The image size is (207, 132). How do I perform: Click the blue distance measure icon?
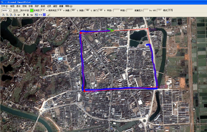(41, 15)
